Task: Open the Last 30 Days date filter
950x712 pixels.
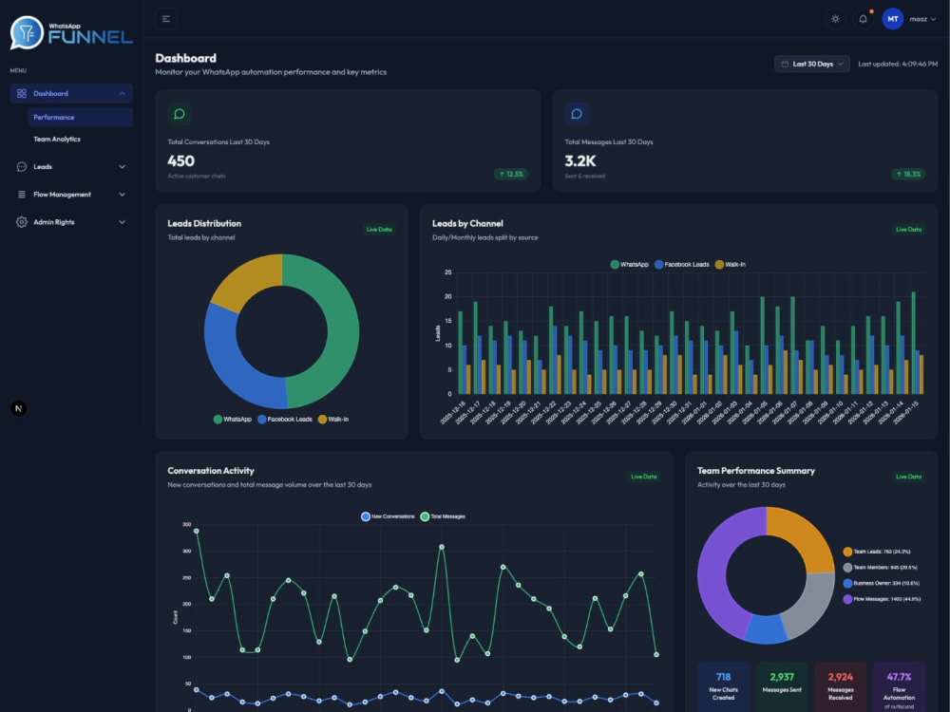Action: pos(812,64)
